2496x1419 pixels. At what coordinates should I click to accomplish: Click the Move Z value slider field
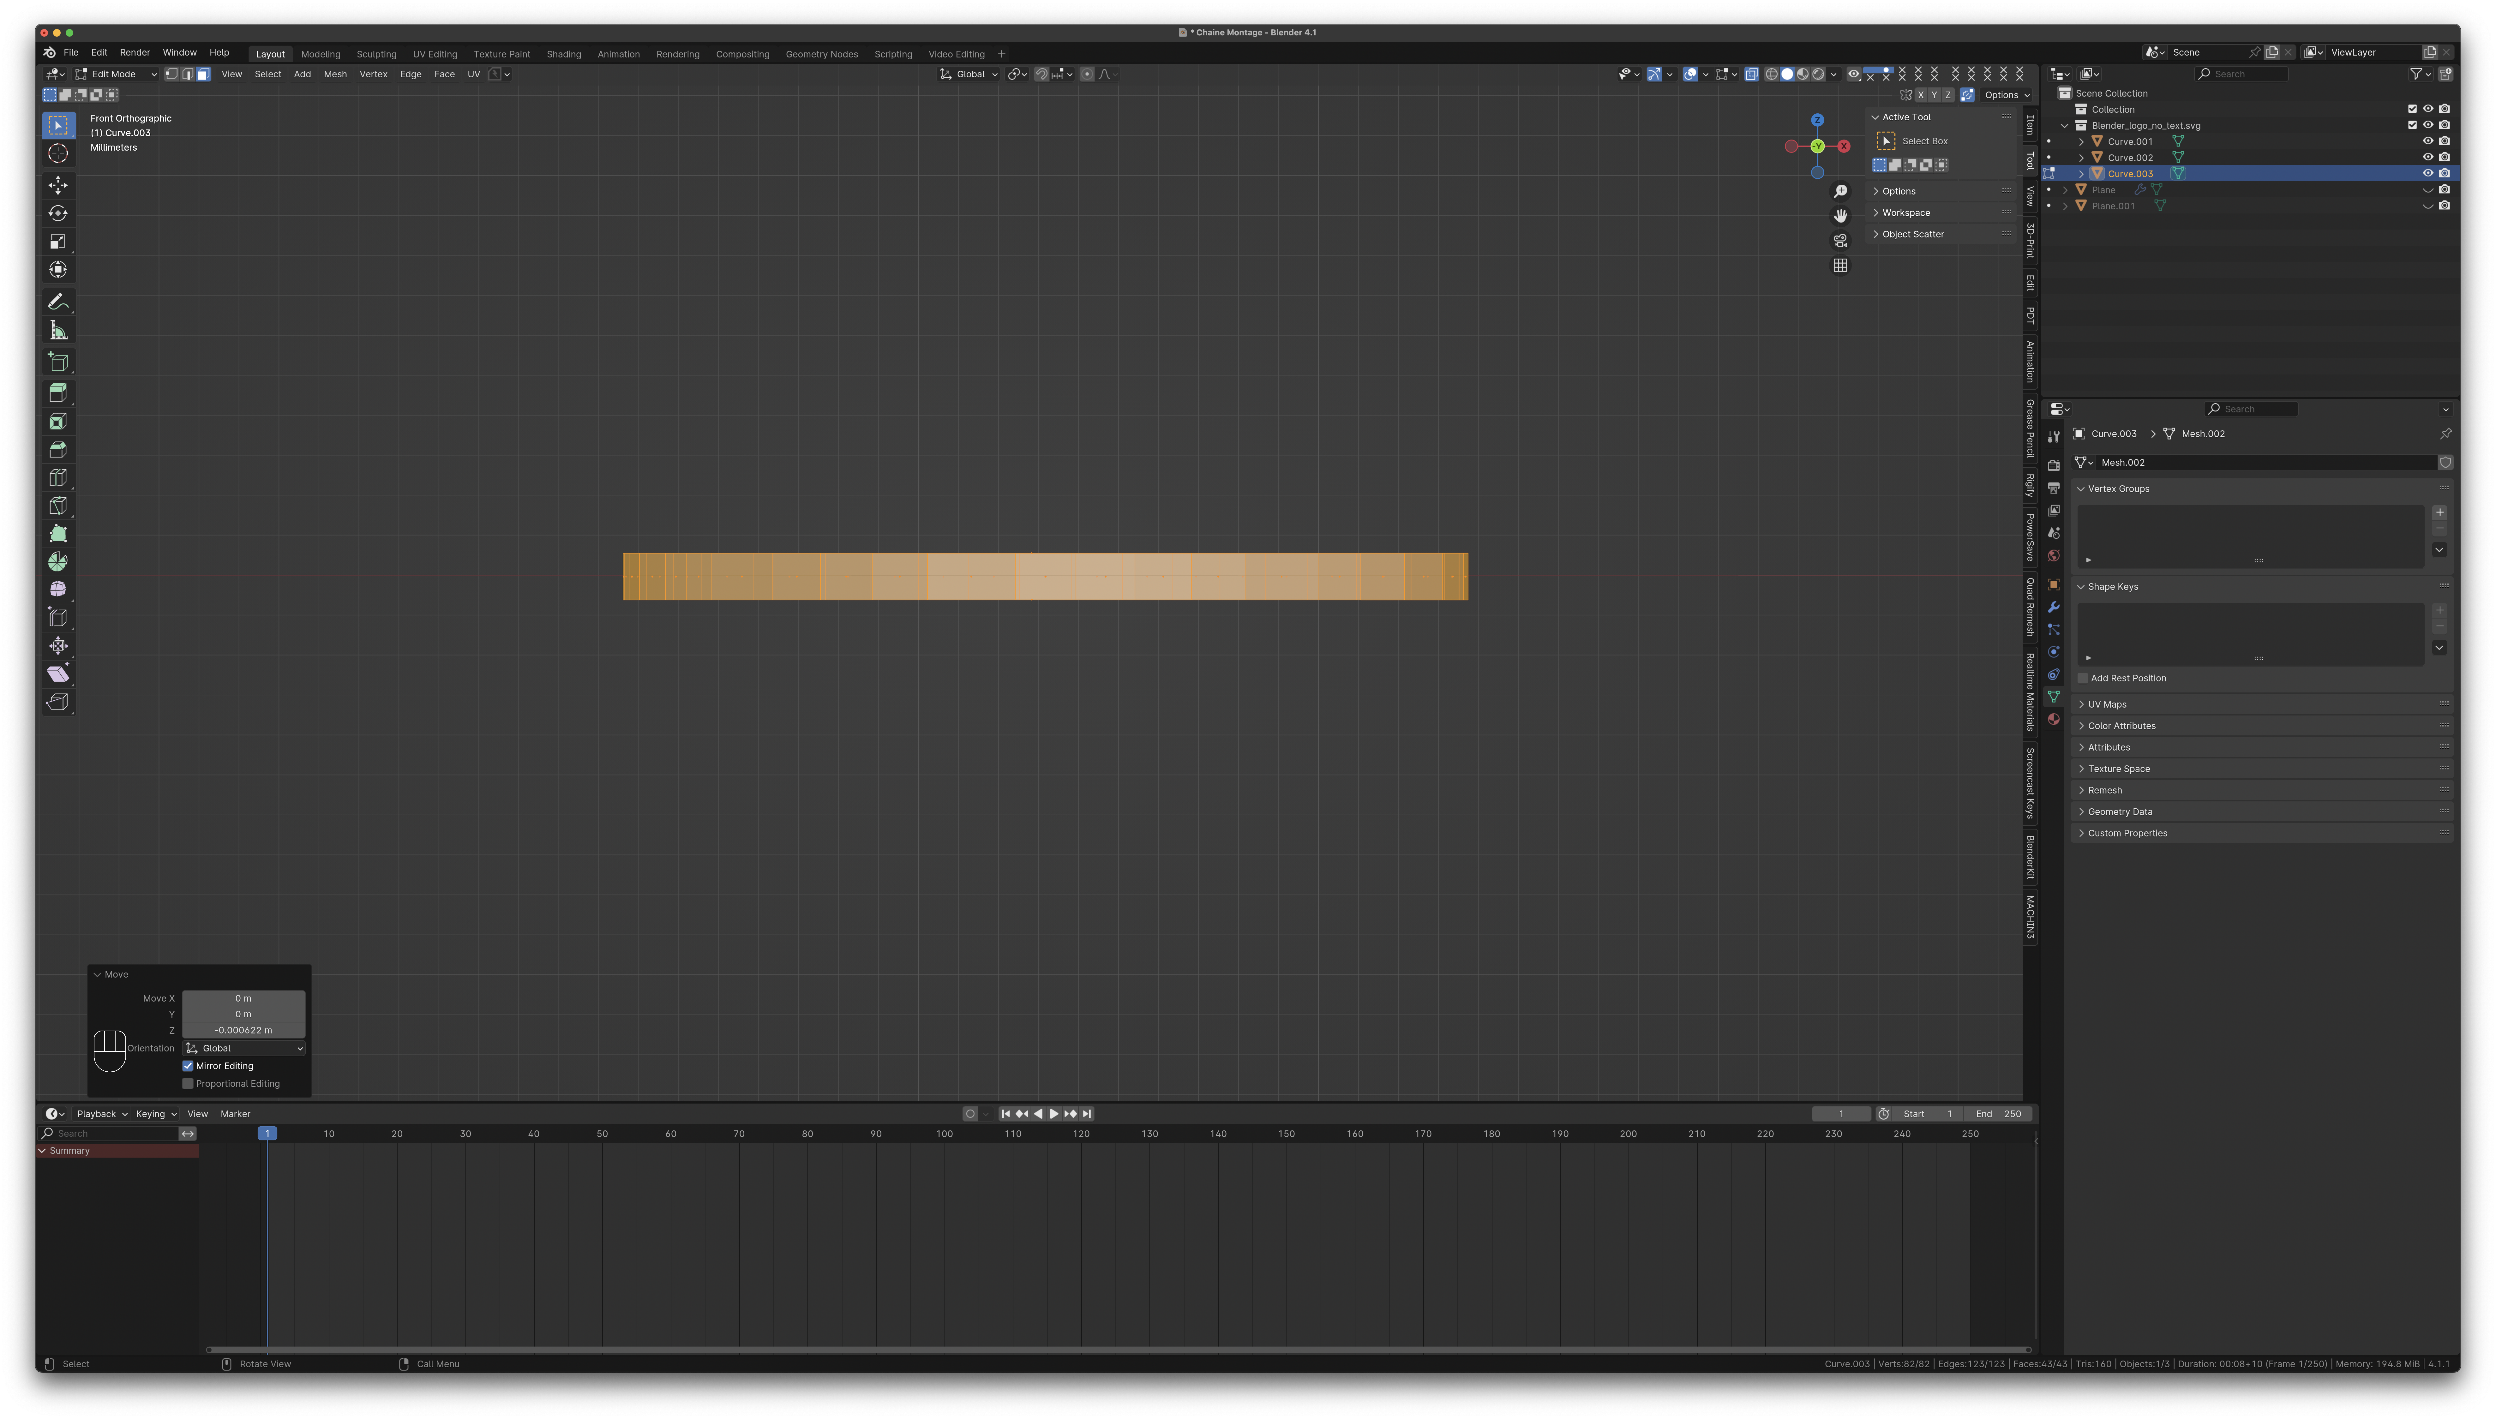[x=244, y=1030]
